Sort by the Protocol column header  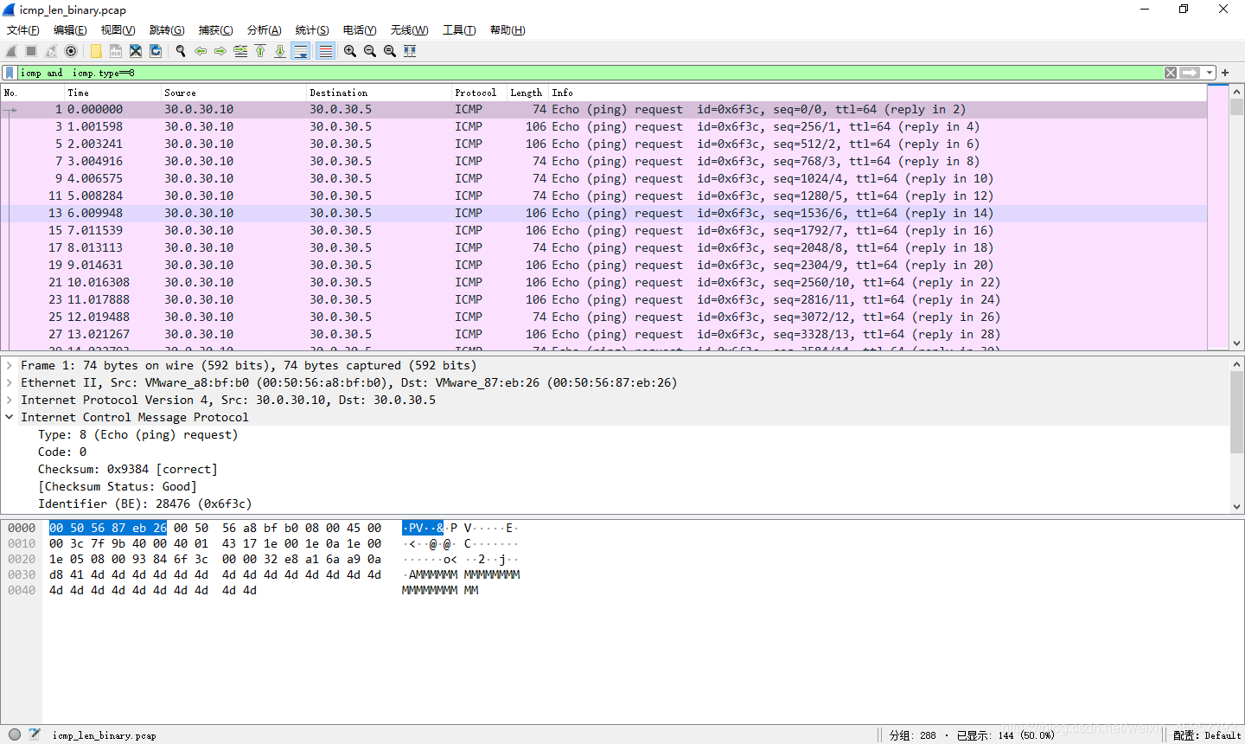click(x=480, y=93)
